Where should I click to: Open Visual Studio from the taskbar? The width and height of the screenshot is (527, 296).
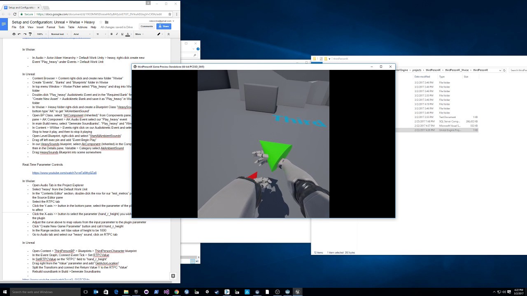166,292
